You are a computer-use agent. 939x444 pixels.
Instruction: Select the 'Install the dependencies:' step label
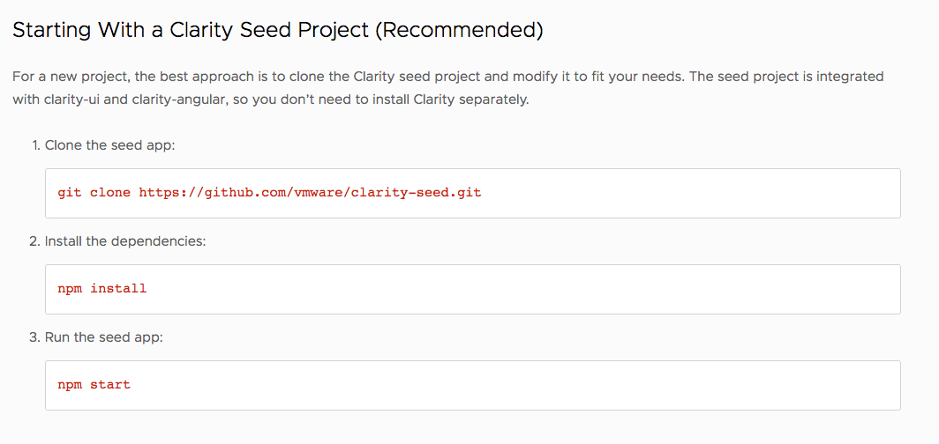coord(125,241)
